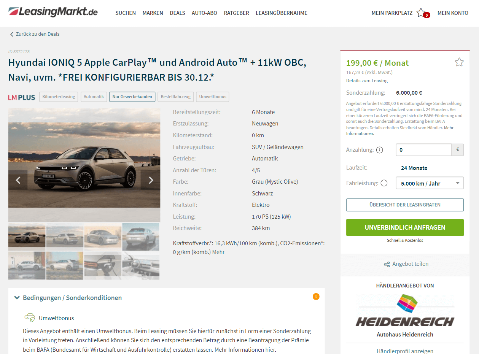This screenshot has height=354, width=479.
Task: Click the main Hyundai IONIQ 5 photo
Action: point(84,165)
